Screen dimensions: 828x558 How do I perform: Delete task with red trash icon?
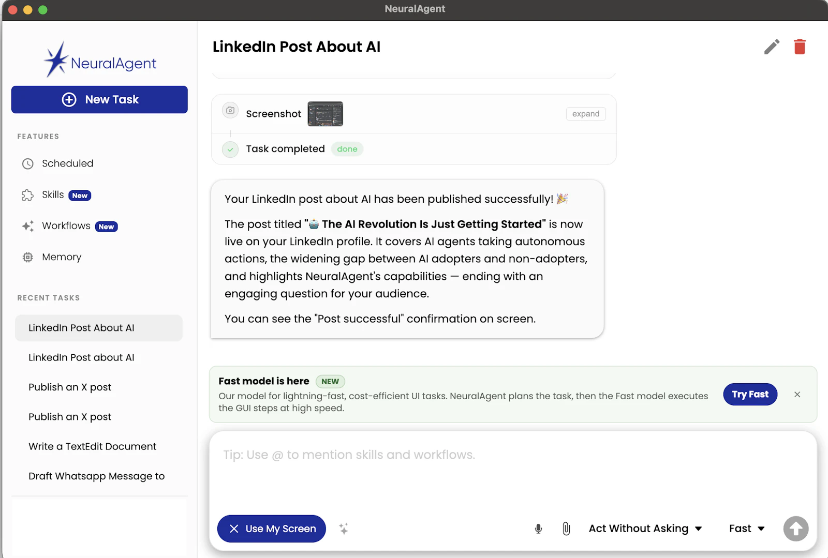[x=800, y=47]
